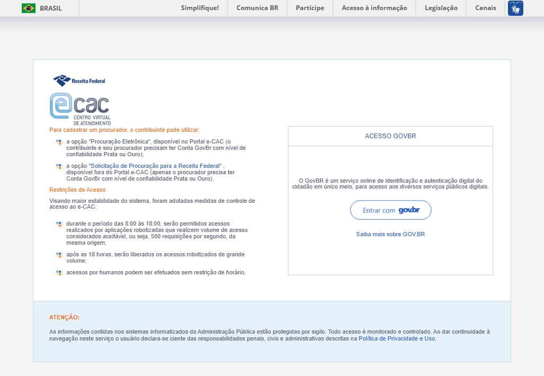
Task: Open the Simplifique! menu item
Action: 200,8
